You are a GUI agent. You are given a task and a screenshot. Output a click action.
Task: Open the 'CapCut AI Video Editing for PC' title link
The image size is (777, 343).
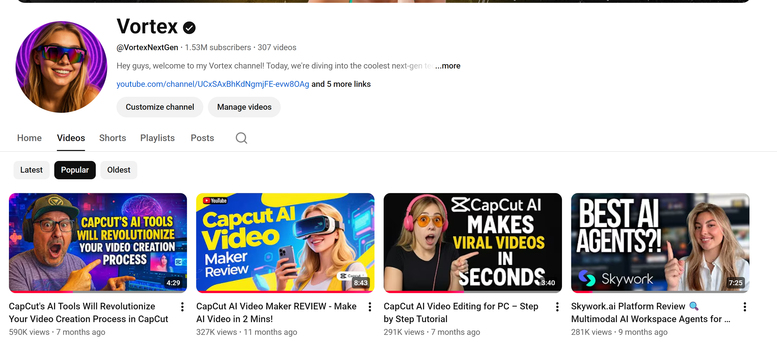pos(461,312)
